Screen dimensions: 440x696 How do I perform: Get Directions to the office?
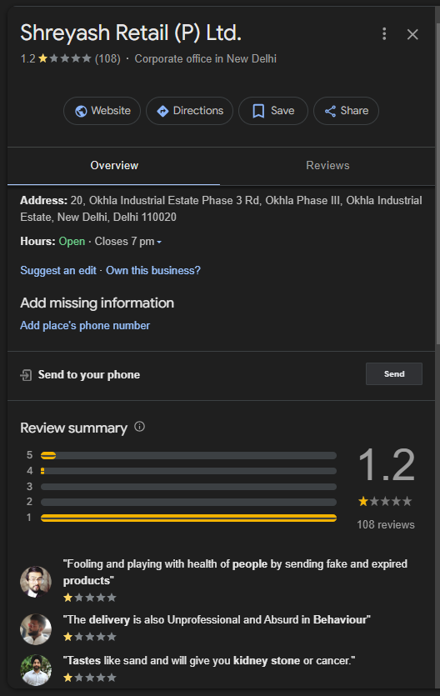[189, 111]
